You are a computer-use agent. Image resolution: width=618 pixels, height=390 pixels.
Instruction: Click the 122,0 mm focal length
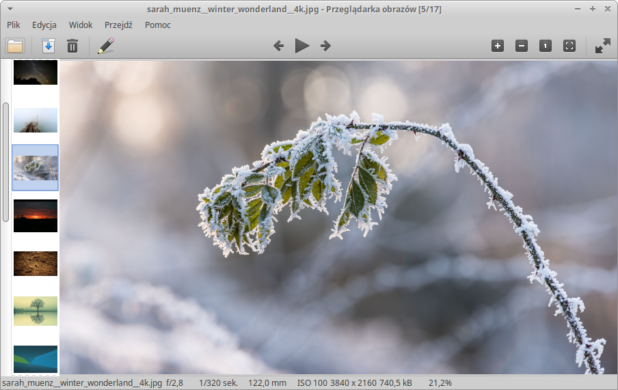click(x=267, y=383)
